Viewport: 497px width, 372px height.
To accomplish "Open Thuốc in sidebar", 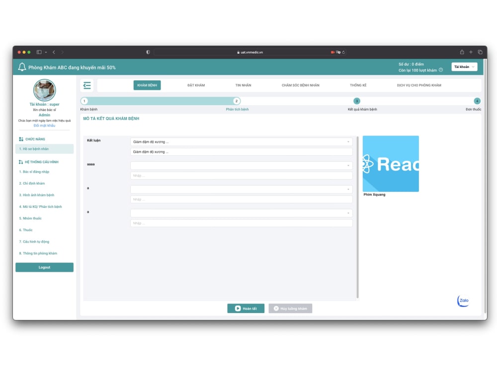I will (26, 230).
